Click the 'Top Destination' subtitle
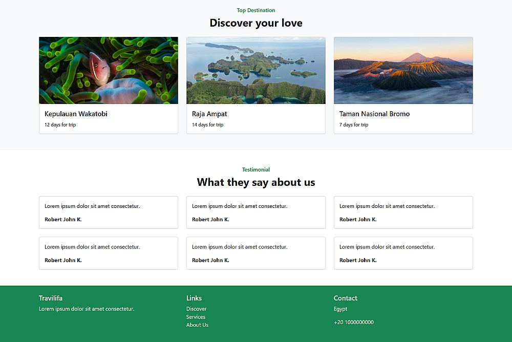 256,10
